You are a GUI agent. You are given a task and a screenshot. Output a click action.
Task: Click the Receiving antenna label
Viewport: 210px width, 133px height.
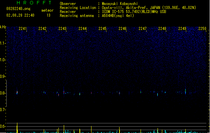coord(77,16)
